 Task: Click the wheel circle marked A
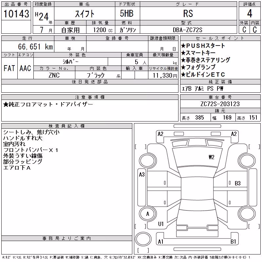148,214
